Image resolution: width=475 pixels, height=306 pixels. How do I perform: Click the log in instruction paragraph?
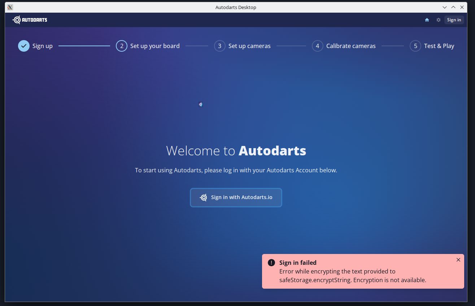pos(236,170)
